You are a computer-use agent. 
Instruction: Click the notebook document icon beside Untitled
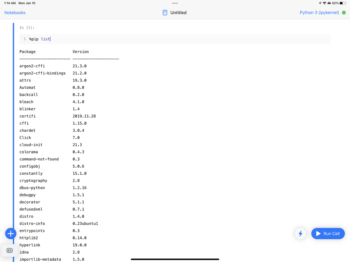[x=165, y=13]
